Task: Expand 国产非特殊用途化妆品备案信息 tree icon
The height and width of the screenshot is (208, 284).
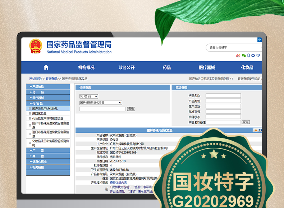Action: tap(30, 125)
